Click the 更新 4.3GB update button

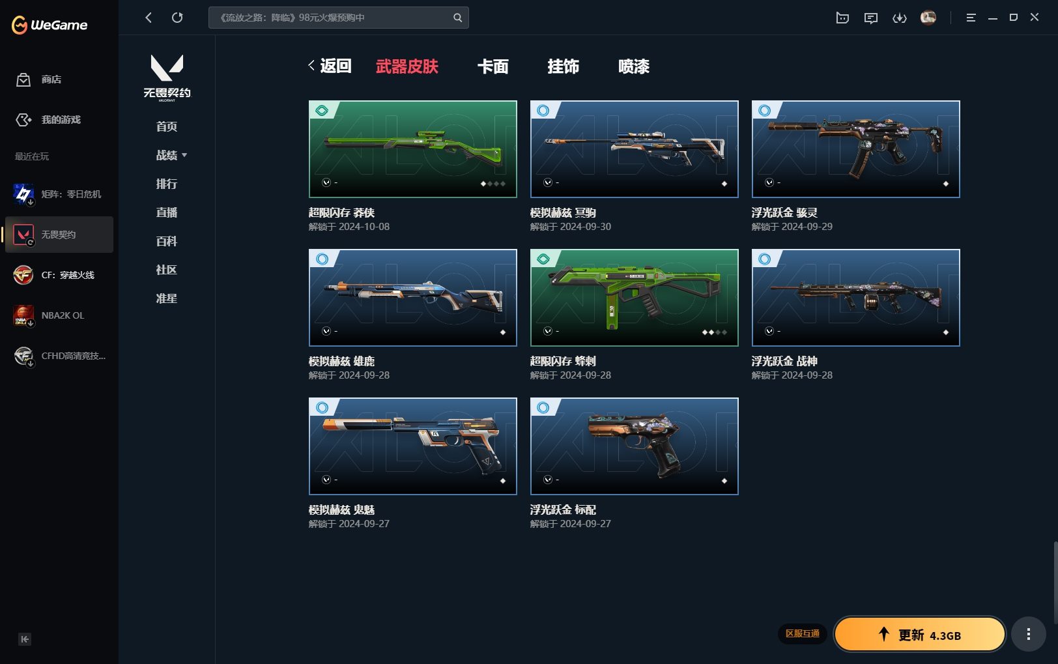920,634
